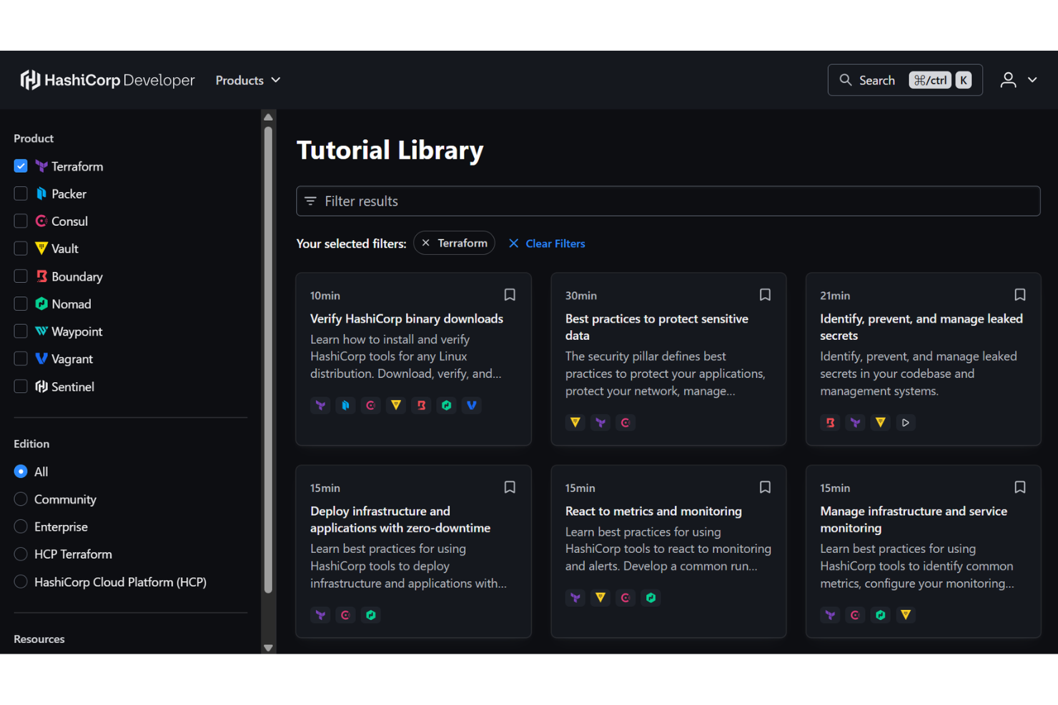1058x705 pixels.
Task: Bookmark Verify HashiCorp binary downloads tutorial
Action: [x=510, y=294]
